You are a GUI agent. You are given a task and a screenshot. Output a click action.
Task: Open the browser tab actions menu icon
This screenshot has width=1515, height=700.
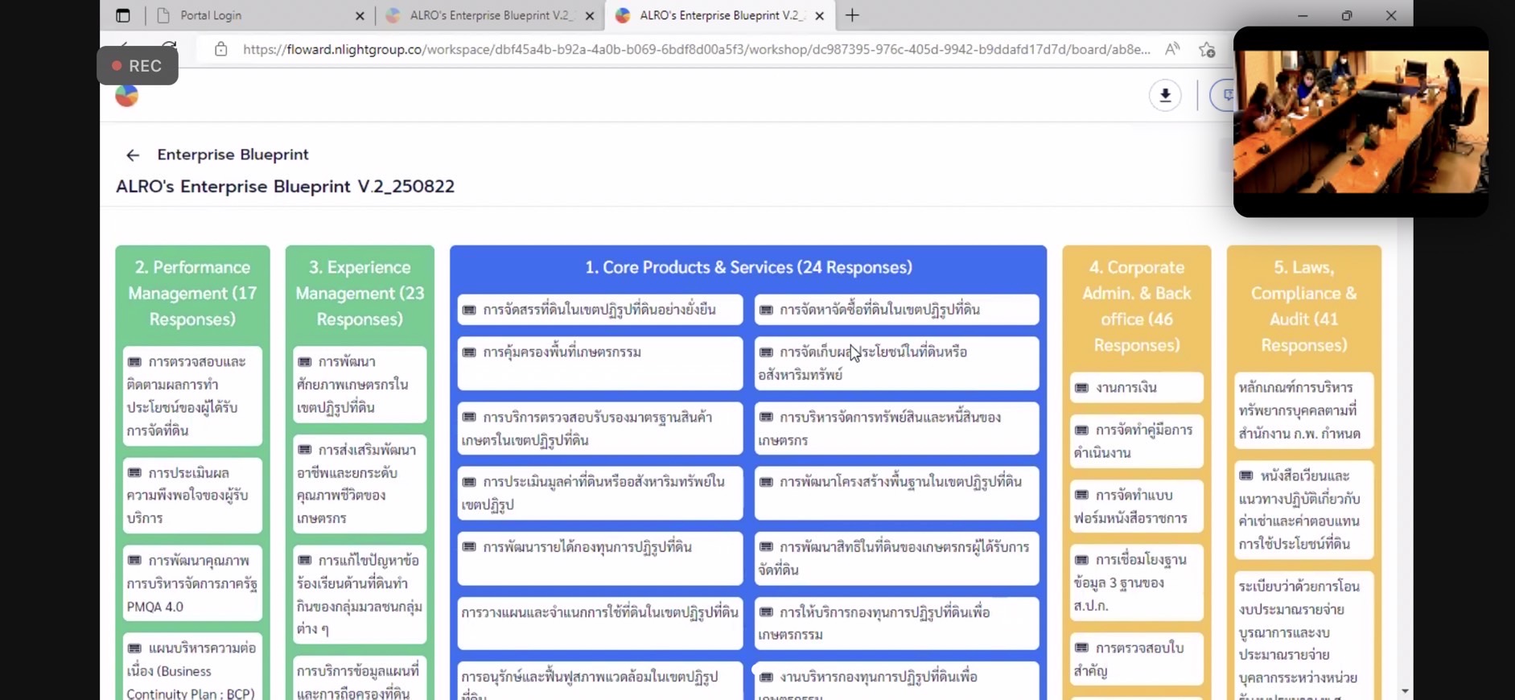pos(123,15)
